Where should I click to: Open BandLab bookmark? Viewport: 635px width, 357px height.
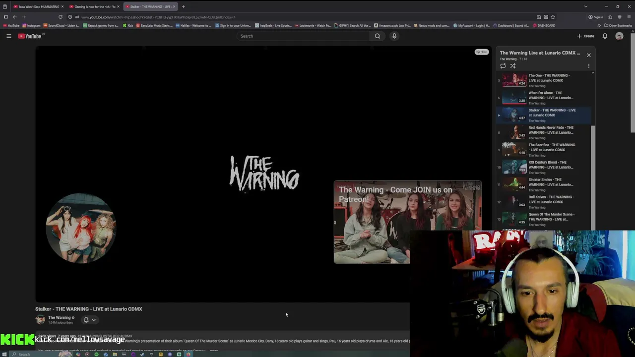pyautogui.click(x=154, y=25)
